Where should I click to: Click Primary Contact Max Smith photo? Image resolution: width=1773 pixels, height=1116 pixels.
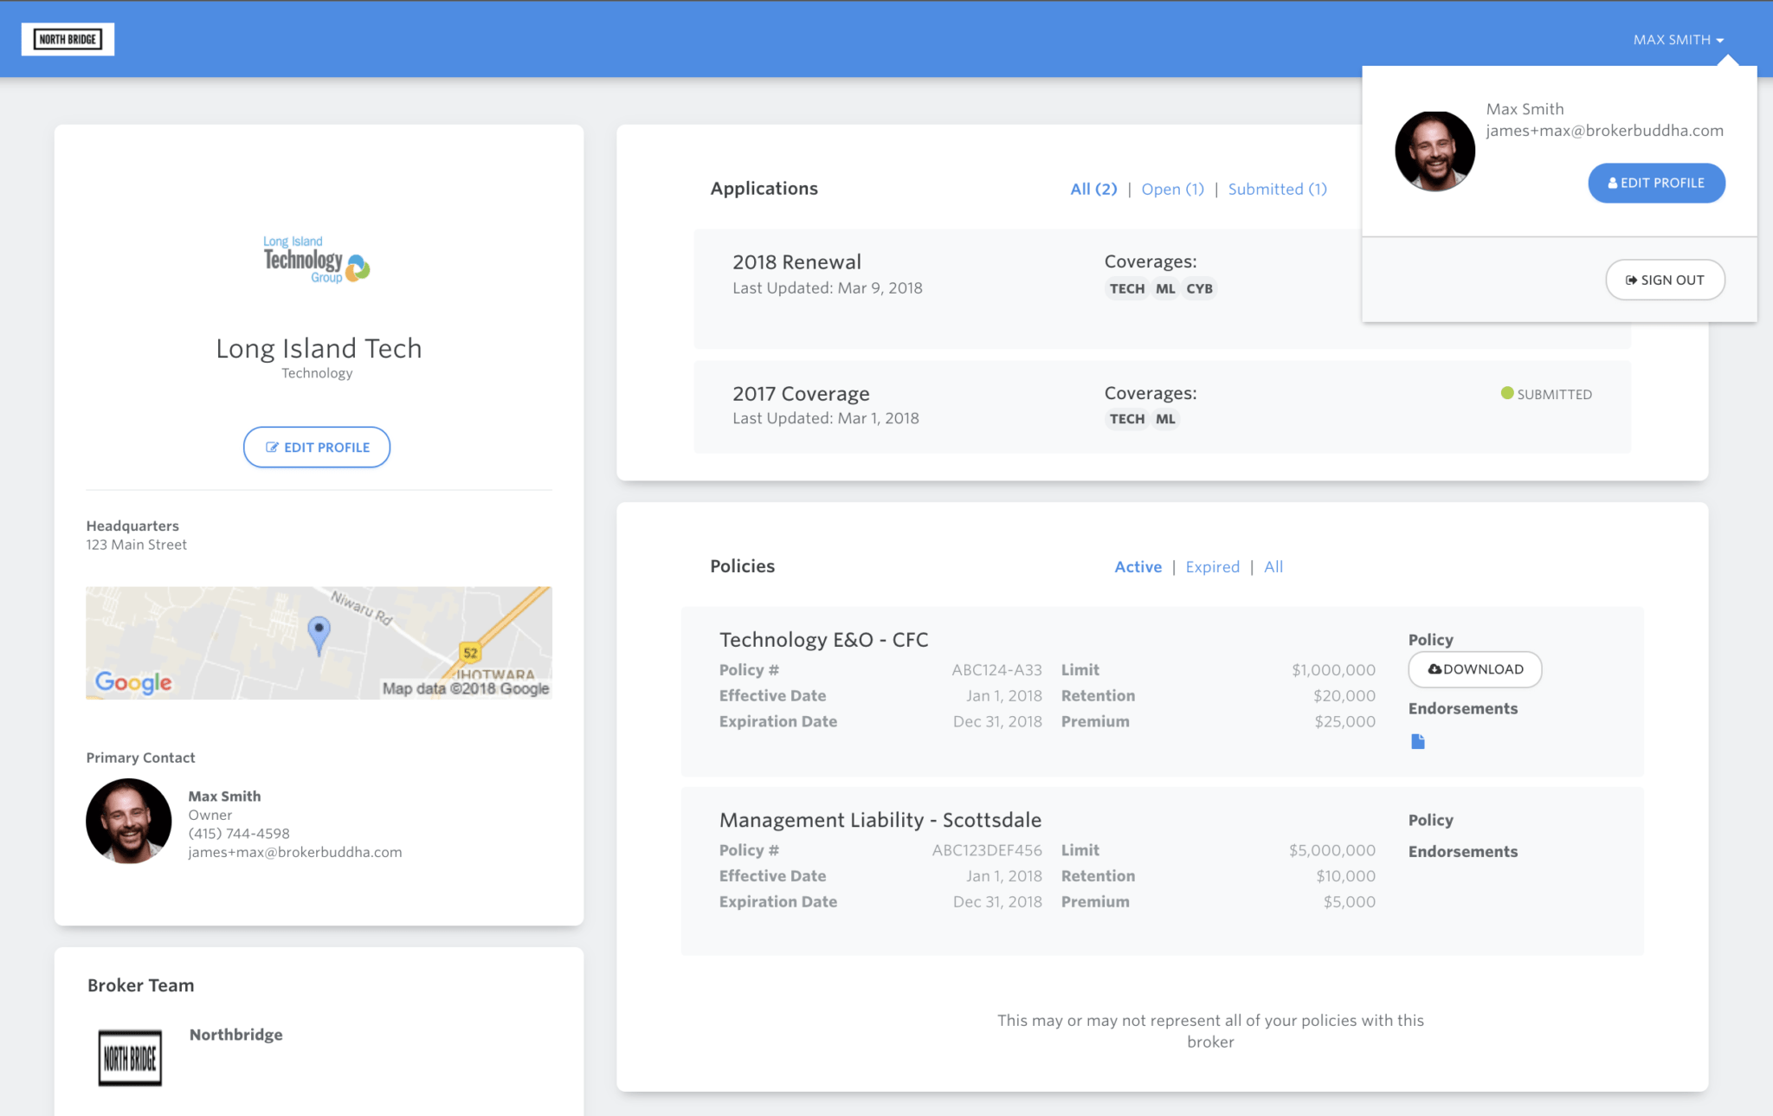click(128, 821)
